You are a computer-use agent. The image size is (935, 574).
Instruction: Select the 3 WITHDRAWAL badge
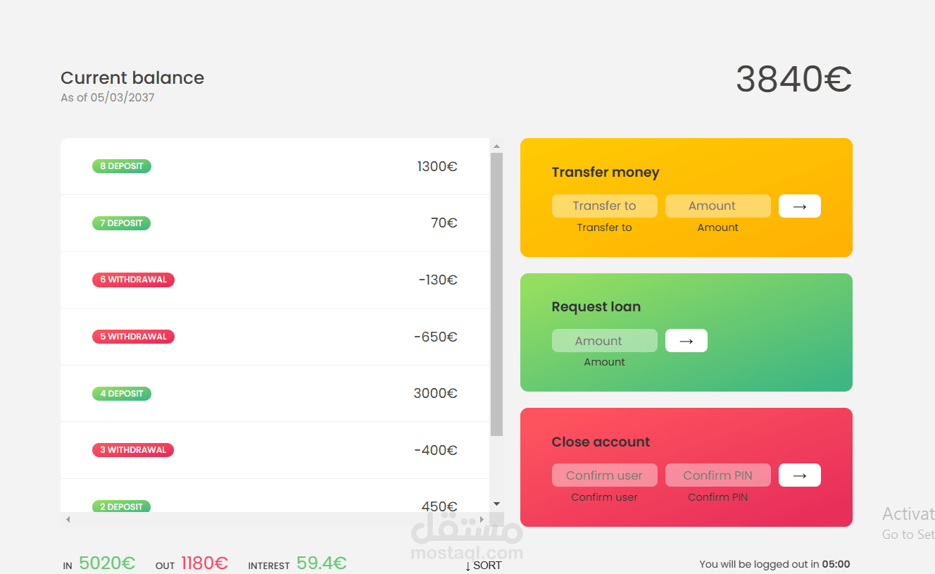(x=133, y=450)
